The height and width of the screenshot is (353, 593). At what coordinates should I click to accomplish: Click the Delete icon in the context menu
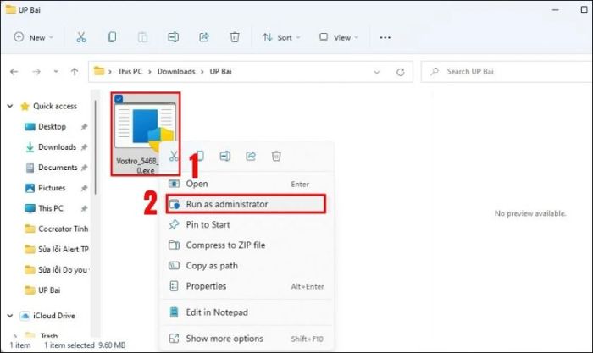276,156
